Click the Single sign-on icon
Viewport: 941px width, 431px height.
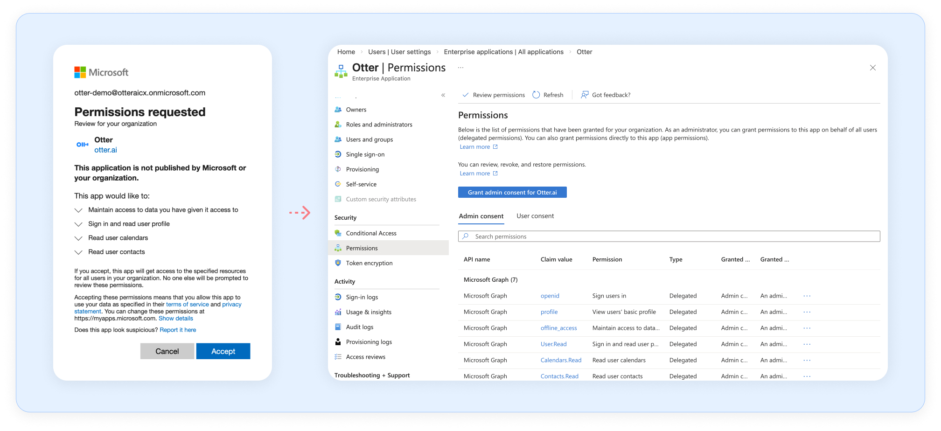click(x=338, y=154)
